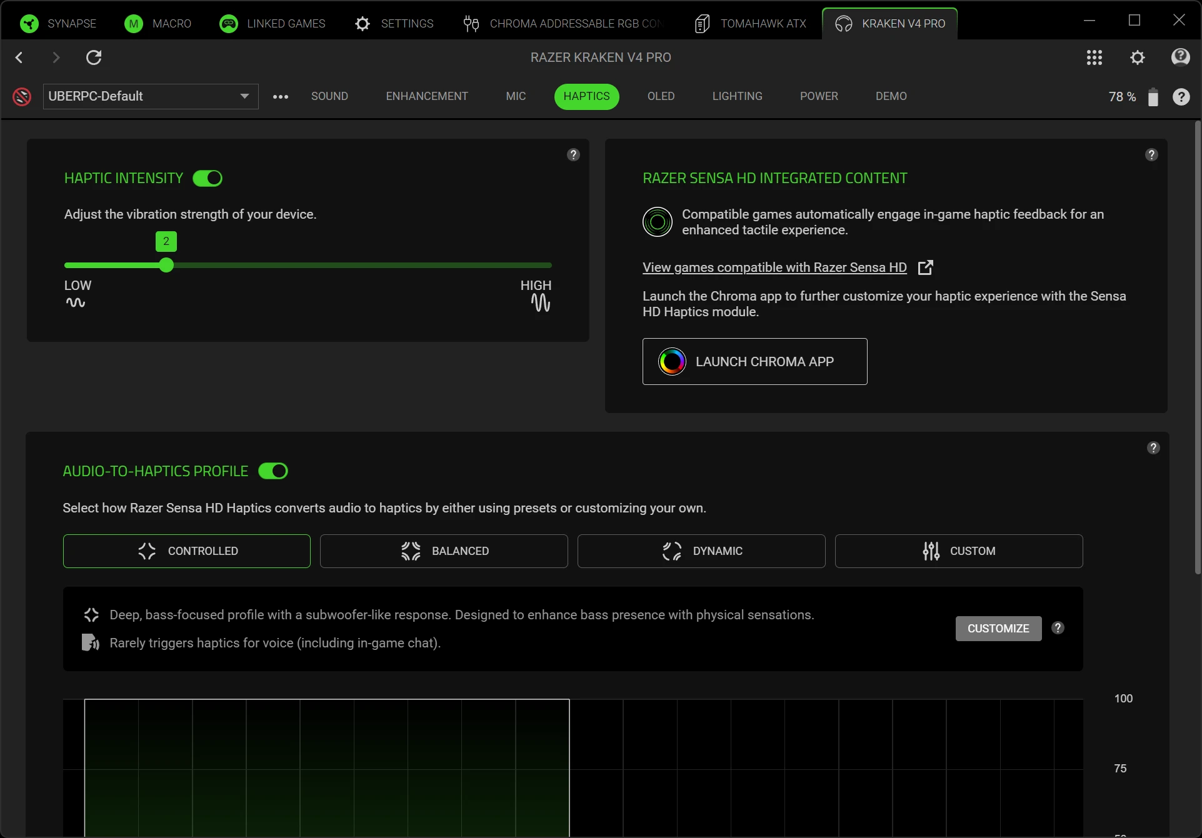Click the battery icon next to 78 %
This screenshot has height=838, width=1202.
click(1153, 97)
